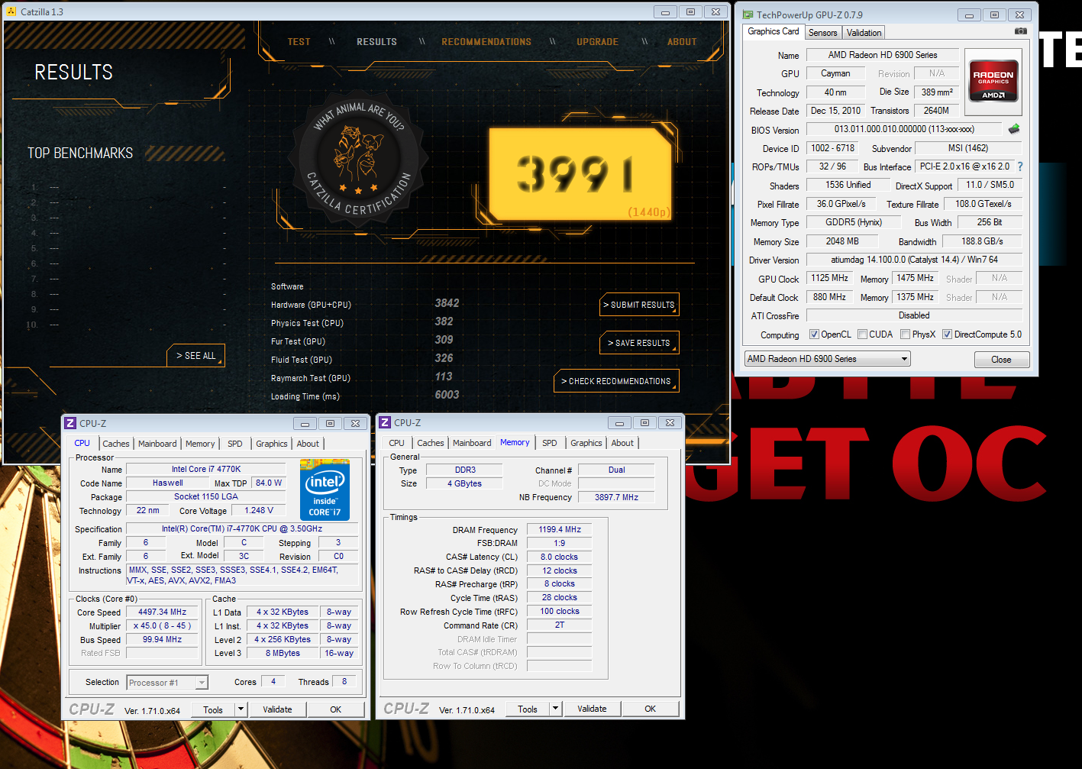The width and height of the screenshot is (1082, 769).
Task: Click the Intel Core i7 4770K name field
Action: pos(205,469)
